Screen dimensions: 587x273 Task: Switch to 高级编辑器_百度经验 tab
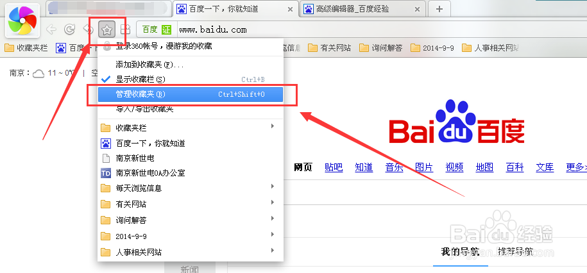[x=362, y=9]
